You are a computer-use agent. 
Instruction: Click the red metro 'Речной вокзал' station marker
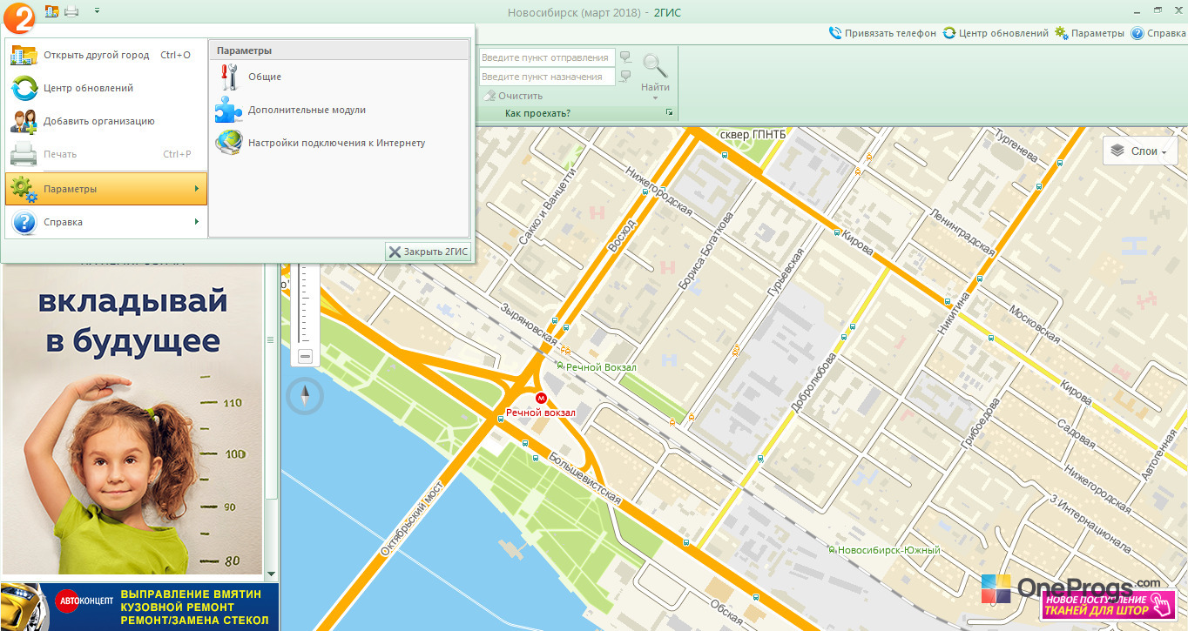pos(540,398)
